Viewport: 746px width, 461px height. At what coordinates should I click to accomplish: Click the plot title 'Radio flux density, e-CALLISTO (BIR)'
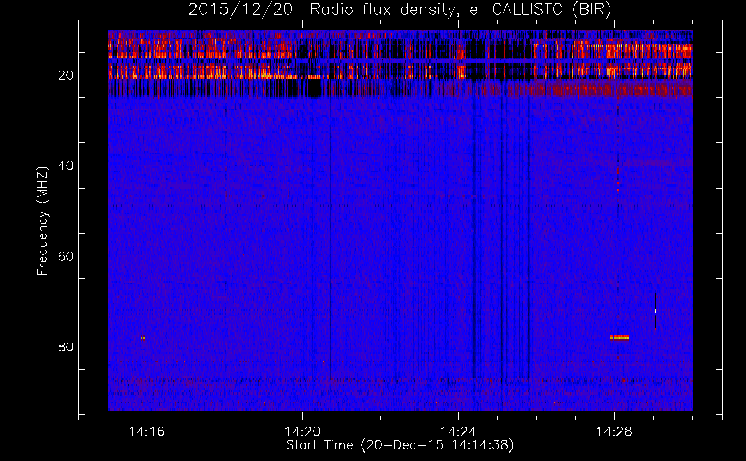[460, 10]
